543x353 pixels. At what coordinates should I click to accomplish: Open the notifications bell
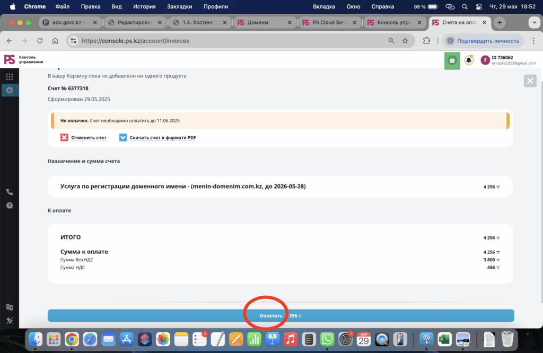tap(469, 60)
